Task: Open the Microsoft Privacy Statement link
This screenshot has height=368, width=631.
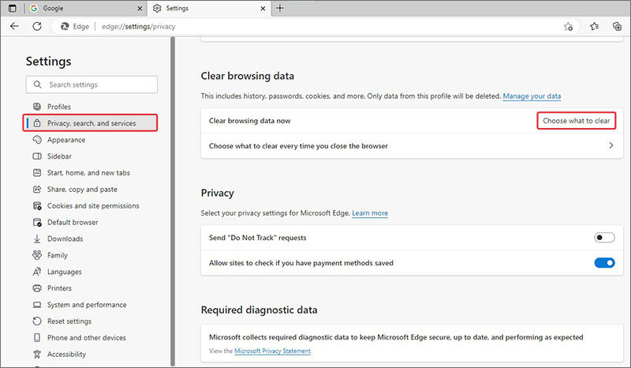Action: [x=272, y=351]
